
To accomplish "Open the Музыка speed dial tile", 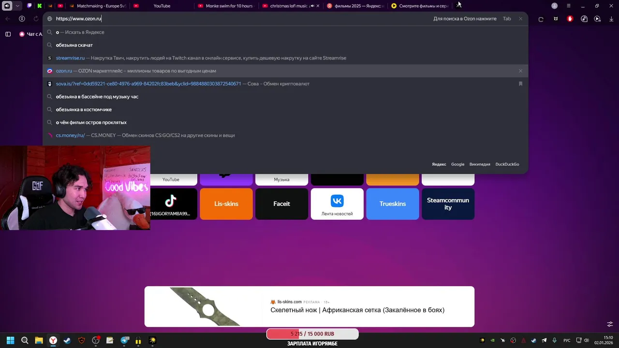I will (x=281, y=179).
